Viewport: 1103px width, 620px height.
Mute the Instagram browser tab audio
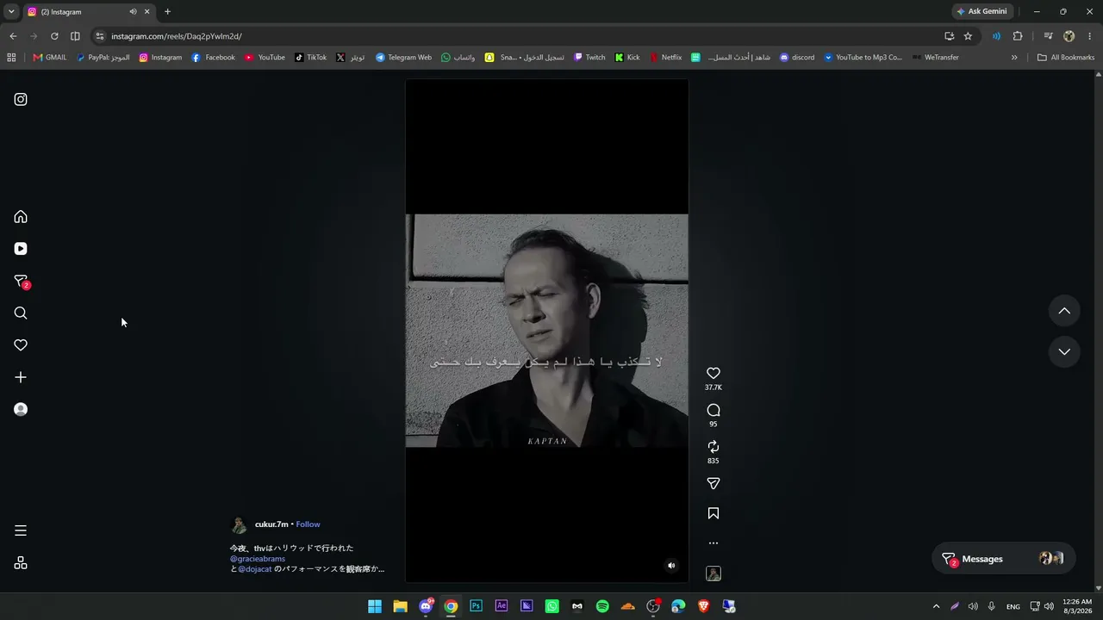[x=133, y=12]
